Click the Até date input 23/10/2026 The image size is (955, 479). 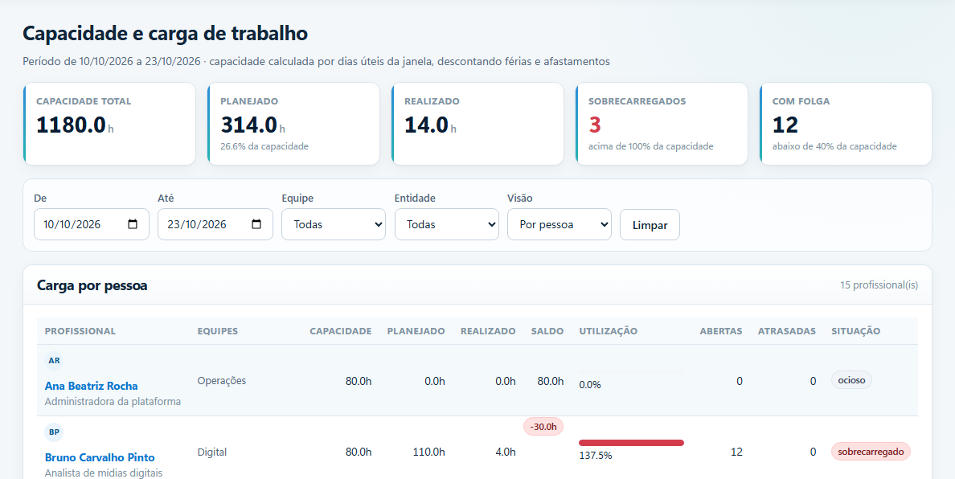215,224
